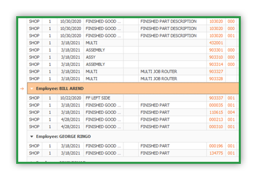This screenshot has height=180, width=257.
Task: Click suffix 004 next to 110615
Action: point(231,112)
